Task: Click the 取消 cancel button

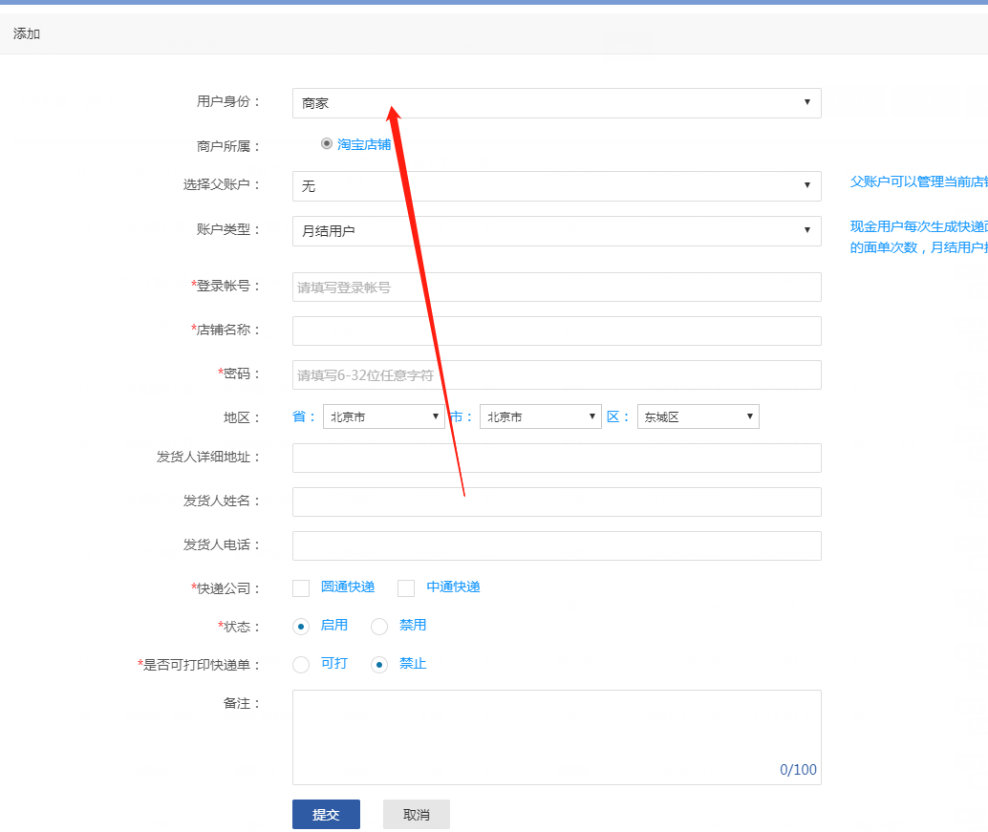Action: pyautogui.click(x=416, y=815)
